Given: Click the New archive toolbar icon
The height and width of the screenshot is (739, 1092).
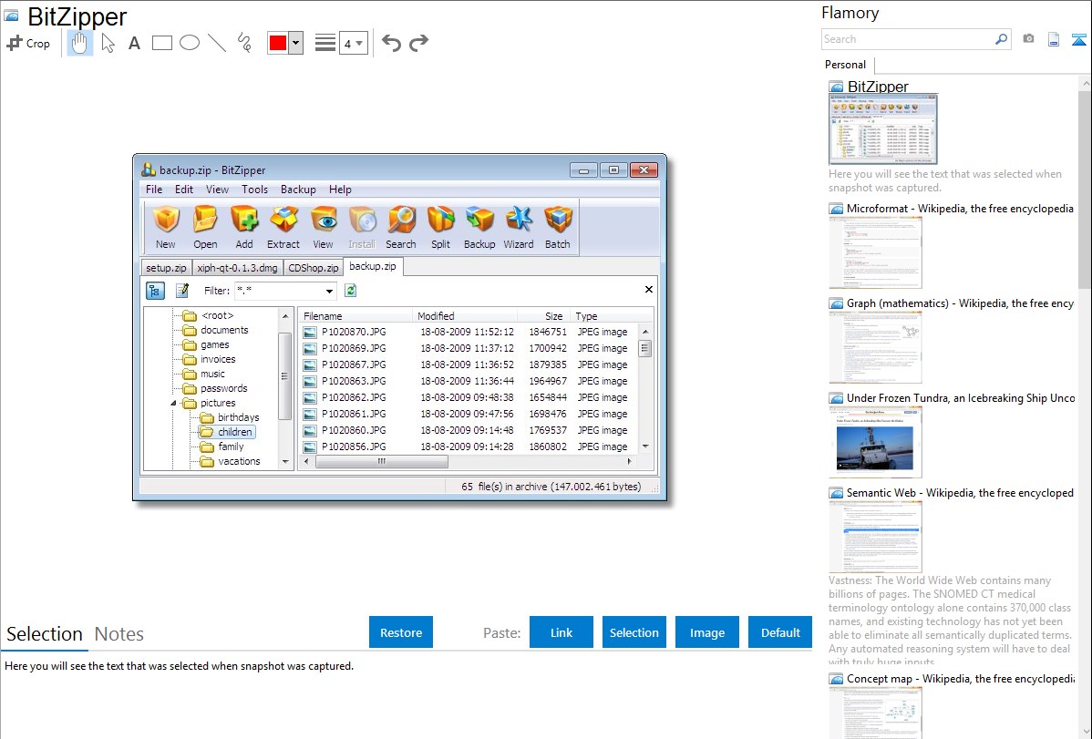Looking at the screenshot, I should point(166,227).
